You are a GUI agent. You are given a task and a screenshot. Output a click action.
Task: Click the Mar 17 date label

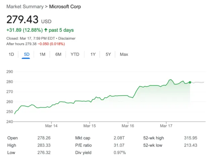[x=166, y=126]
